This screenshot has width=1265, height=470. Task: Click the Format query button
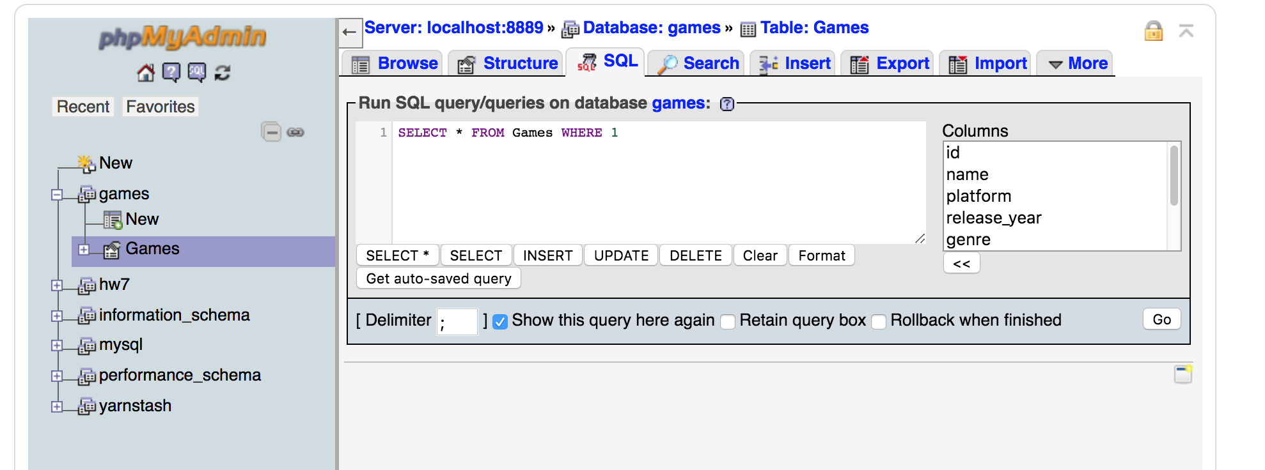click(x=821, y=255)
